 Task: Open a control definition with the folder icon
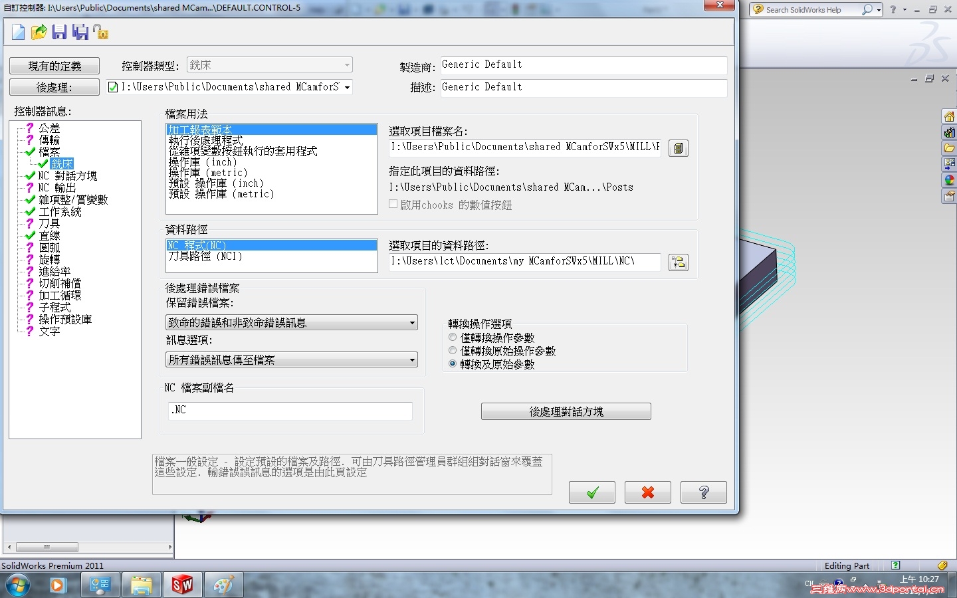[39, 32]
